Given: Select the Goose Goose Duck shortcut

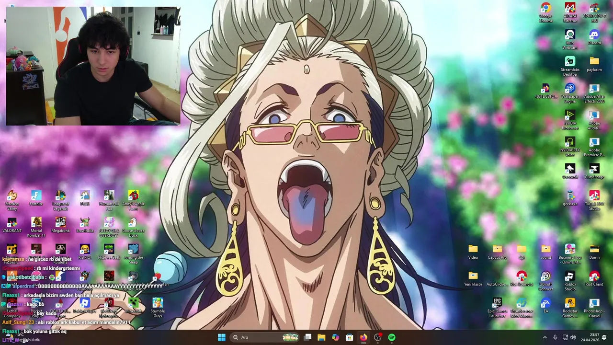Looking at the screenshot, I should click(134, 227).
